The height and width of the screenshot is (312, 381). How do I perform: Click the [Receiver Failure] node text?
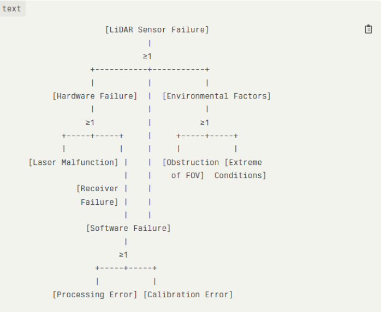(98, 195)
